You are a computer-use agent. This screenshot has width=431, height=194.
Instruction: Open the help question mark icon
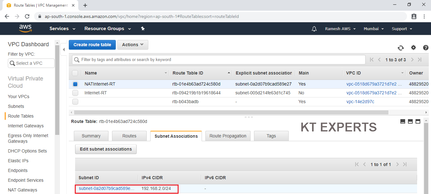(426, 48)
